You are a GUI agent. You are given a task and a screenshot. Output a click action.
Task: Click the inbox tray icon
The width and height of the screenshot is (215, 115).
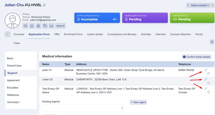32,26
